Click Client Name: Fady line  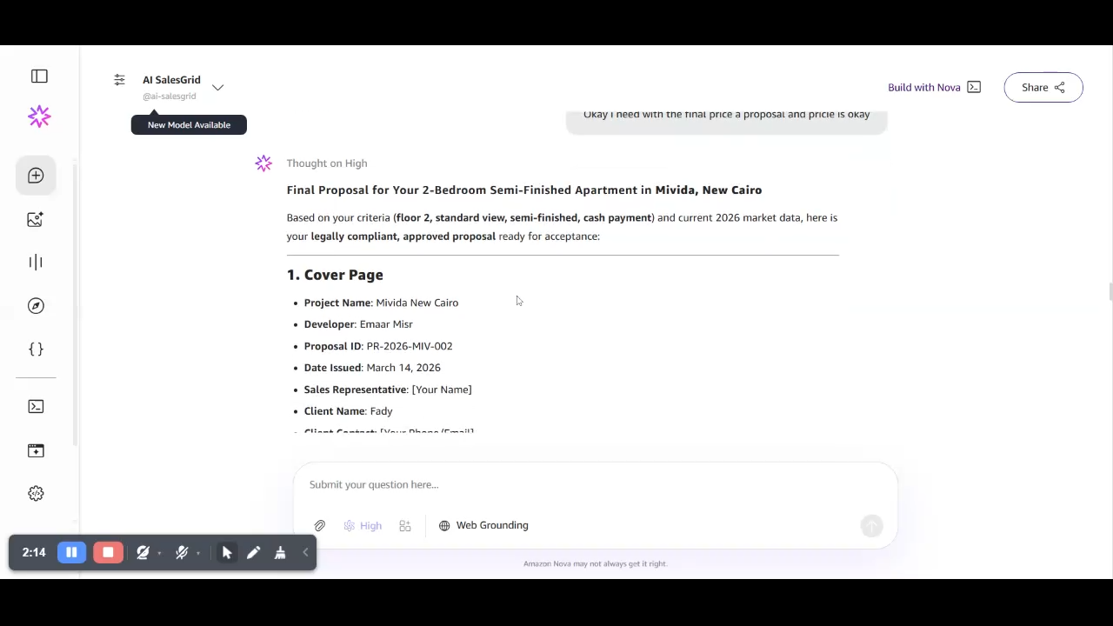[x=348, y=411]
